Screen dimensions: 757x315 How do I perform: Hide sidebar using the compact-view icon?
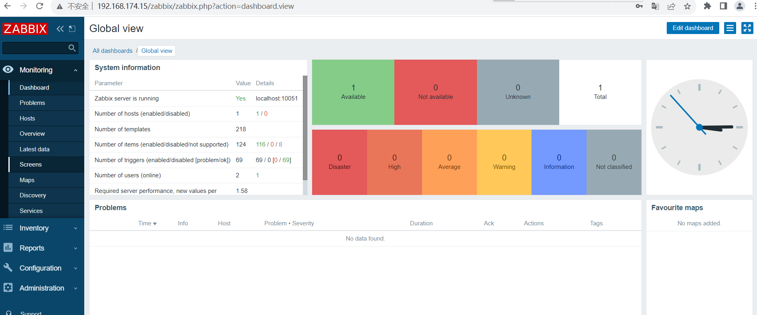pyautogui.click(x=72, y=29)
